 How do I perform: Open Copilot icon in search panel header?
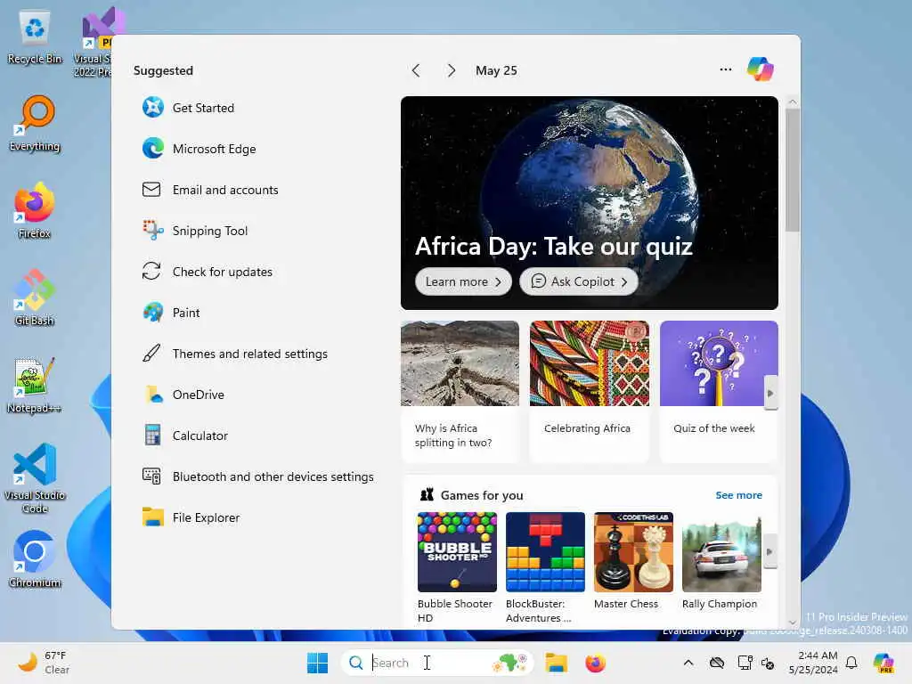(761, 69)
